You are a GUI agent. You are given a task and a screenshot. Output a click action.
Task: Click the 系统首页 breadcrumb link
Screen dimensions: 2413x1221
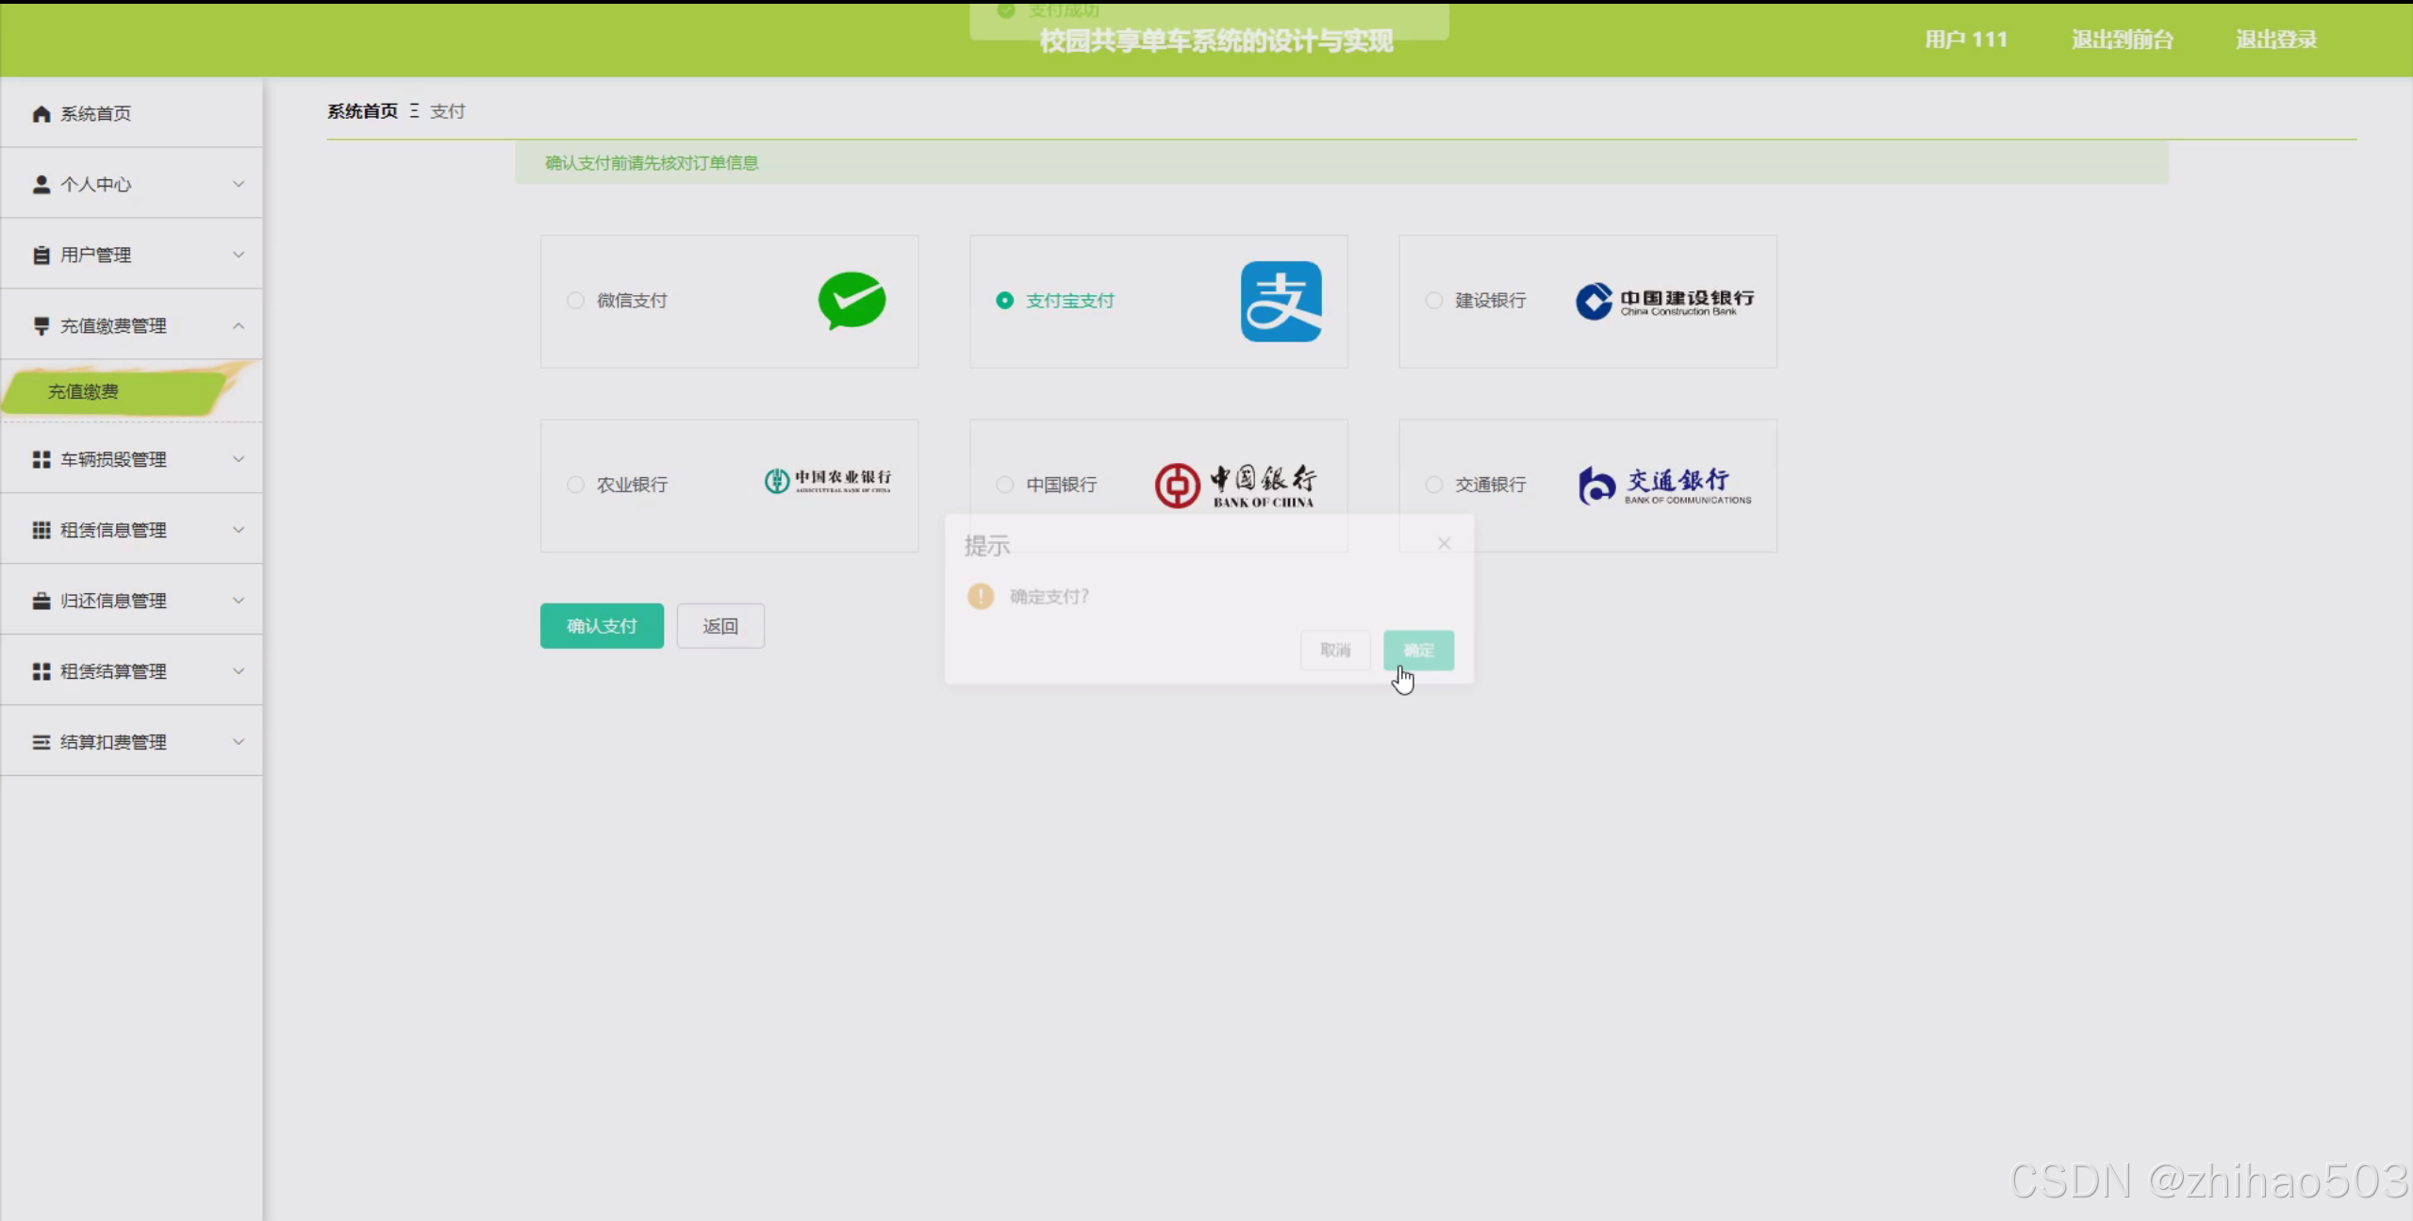coord(362,111)
